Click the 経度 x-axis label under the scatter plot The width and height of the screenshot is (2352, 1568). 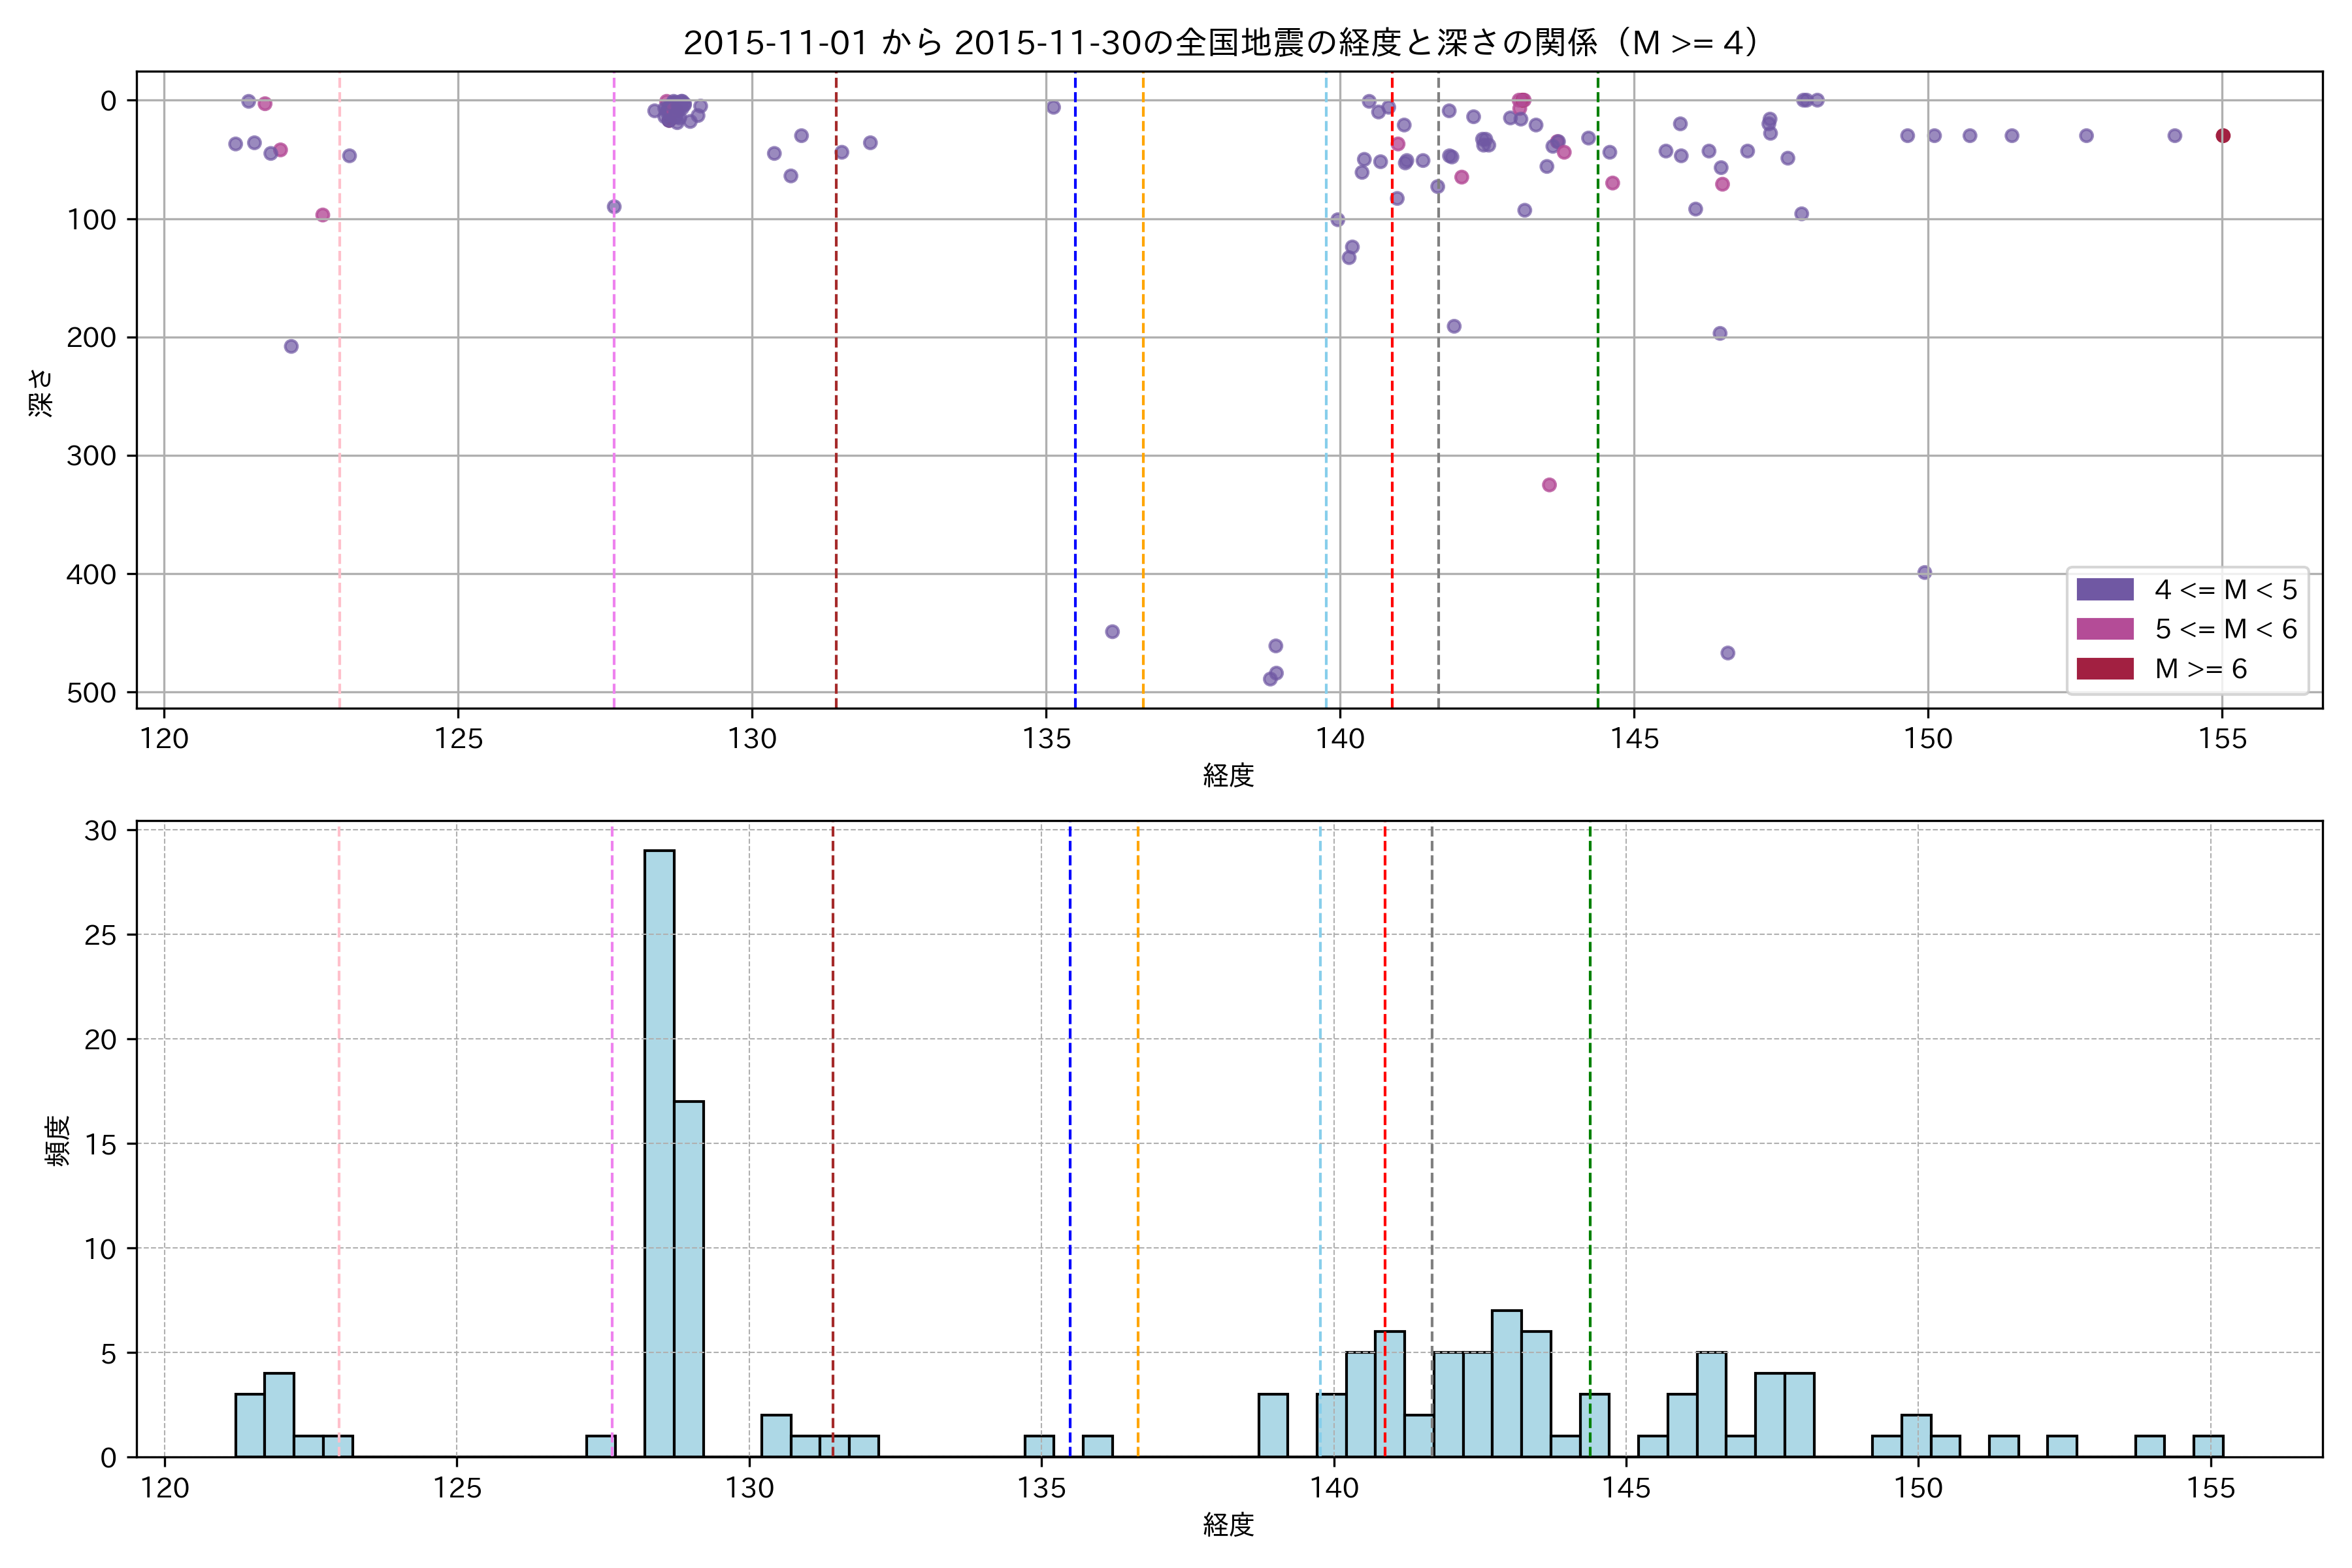(1228, 775)
